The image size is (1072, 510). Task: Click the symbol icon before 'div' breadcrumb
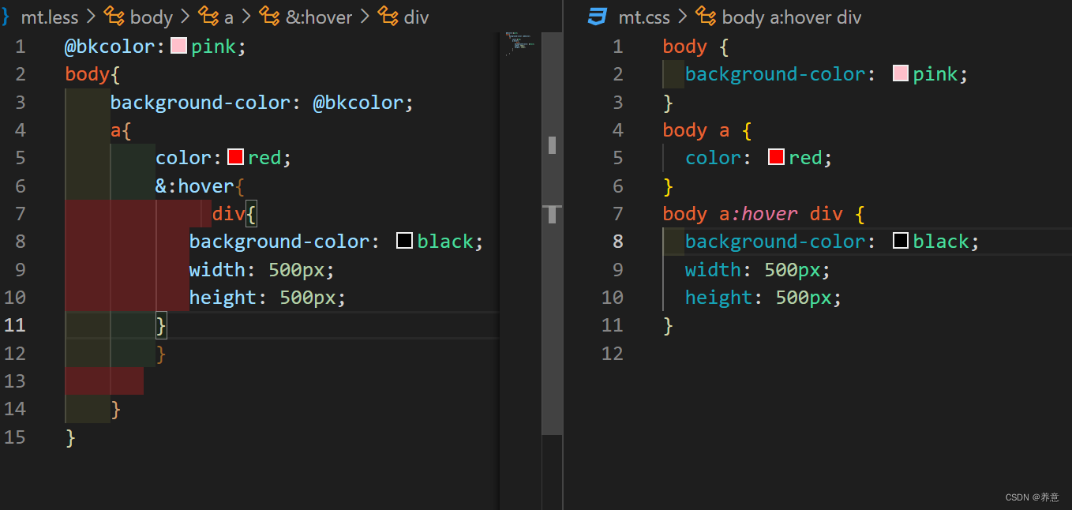click(388, 17)
